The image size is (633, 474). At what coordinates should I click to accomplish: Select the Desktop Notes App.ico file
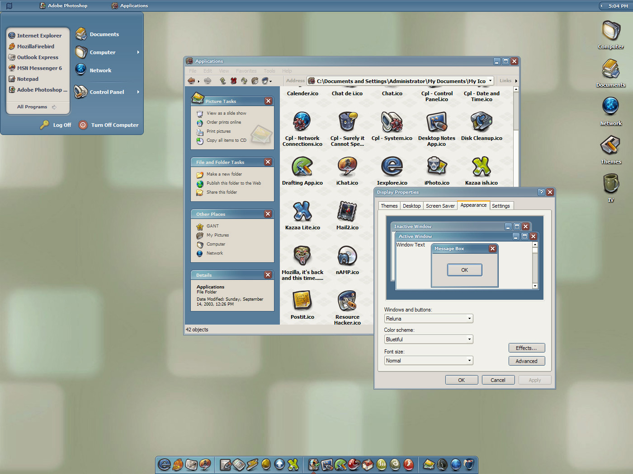tap(436, 129)
